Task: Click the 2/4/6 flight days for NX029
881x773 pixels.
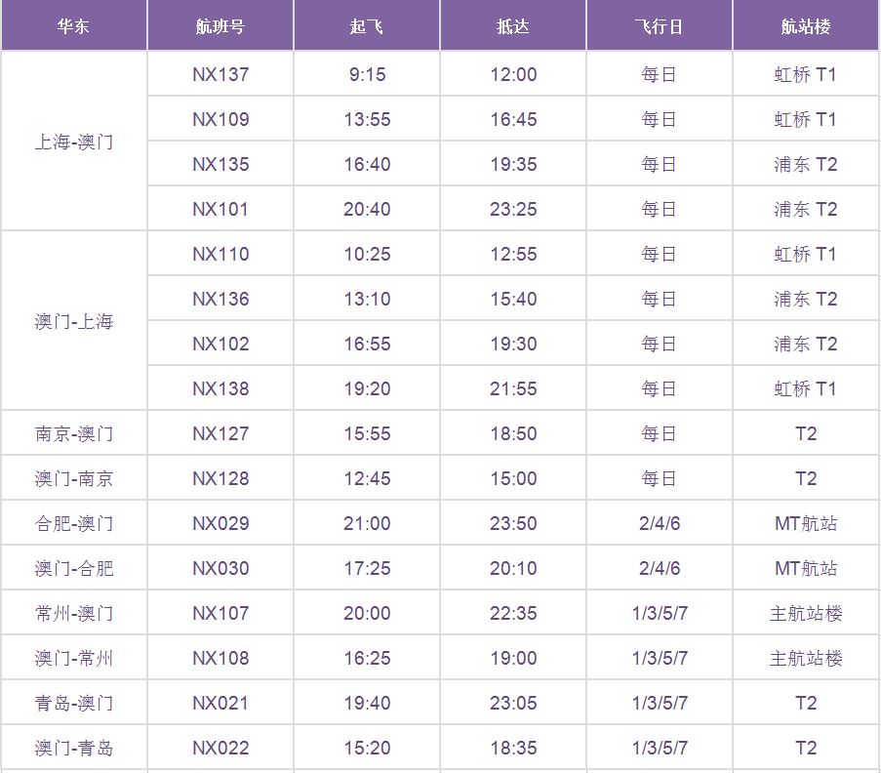Action: (660, 524)
